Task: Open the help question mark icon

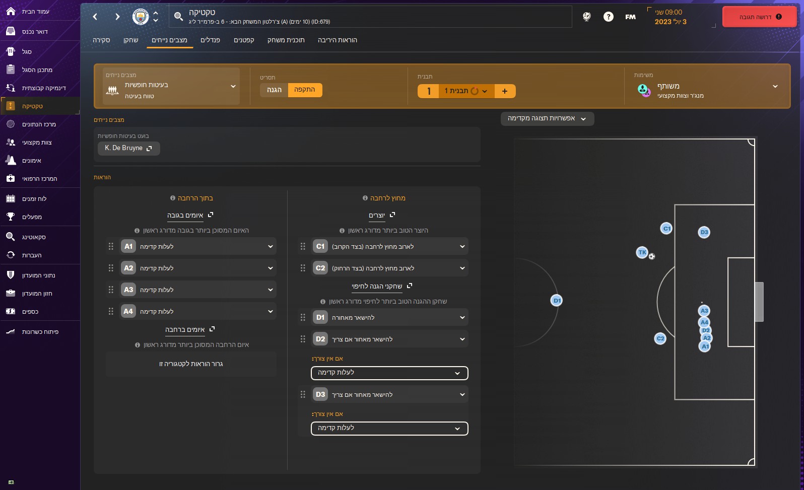Action: tap(609, 17)
